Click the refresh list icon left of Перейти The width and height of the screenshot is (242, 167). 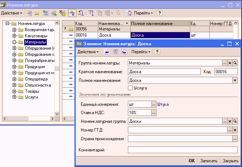[129, 13]
